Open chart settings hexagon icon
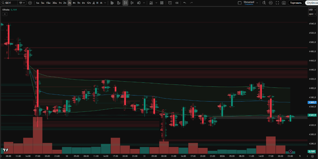 coord(271,3)
